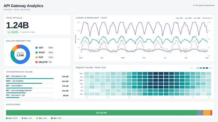Screen dimensions: 218x122
Task: Click the "GET /v1/catalog/search" endpoint row
Action: tap(37, 91)
